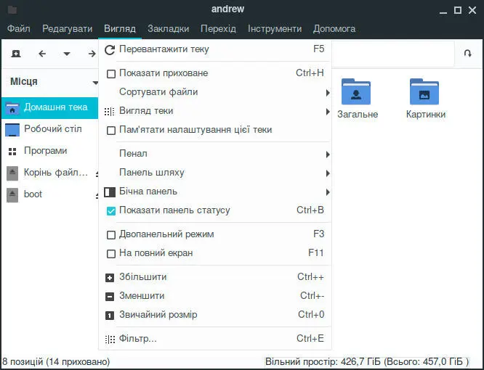Click the 8 позицій status text
This screenshot has width=484, height=370.
[x=56, y=362]
